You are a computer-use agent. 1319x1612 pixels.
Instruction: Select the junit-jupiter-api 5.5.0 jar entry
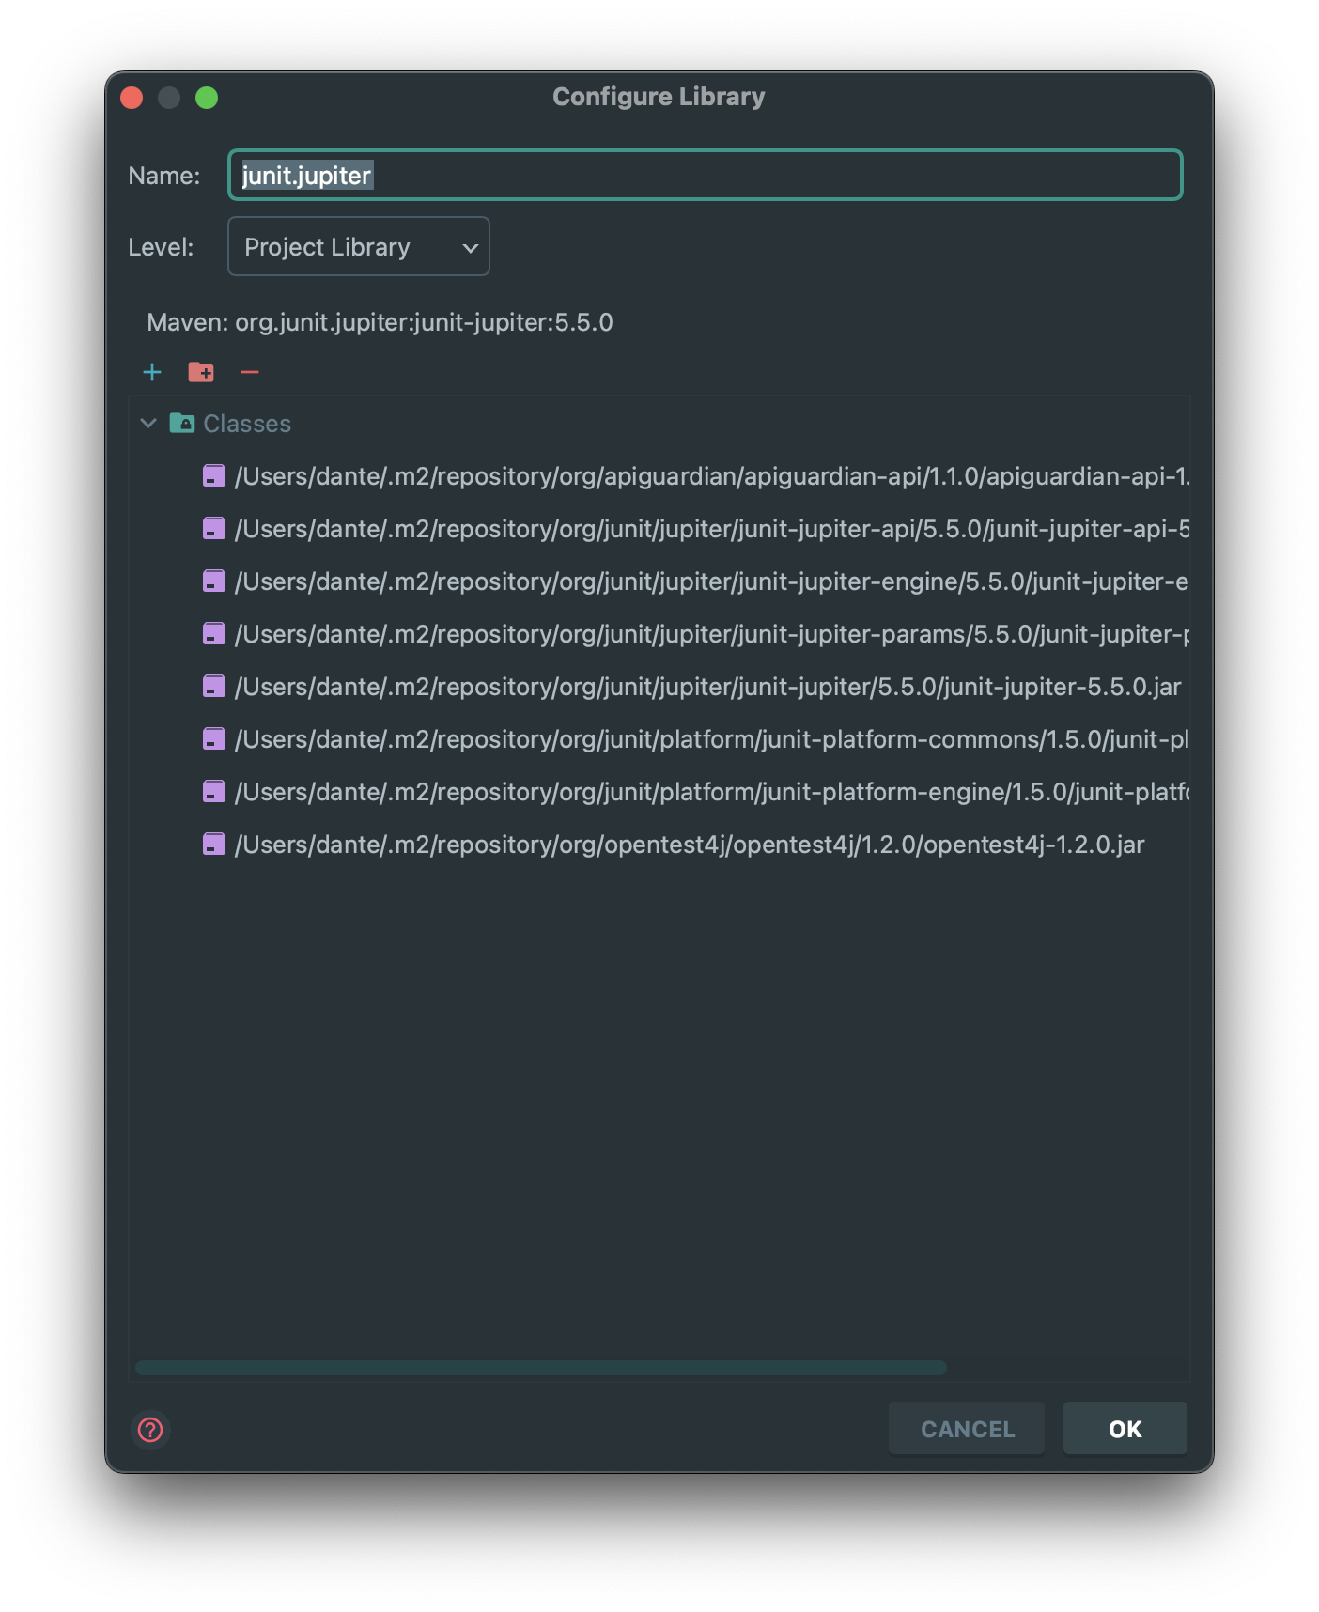(x=695, y=529)
